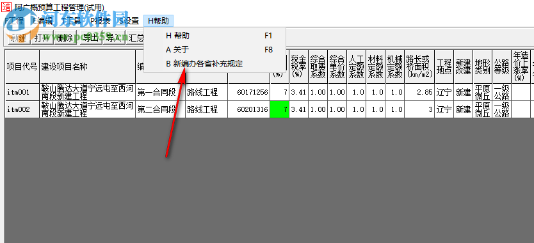Click 年造价上涨率(%) column header

coord(521,67)
